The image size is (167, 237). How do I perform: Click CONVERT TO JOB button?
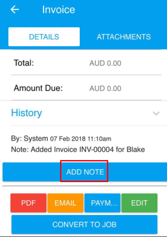pyautogui.click(x=85, y=224)
